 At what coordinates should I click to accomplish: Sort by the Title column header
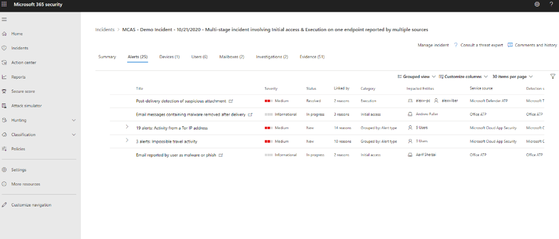point(139,88)
